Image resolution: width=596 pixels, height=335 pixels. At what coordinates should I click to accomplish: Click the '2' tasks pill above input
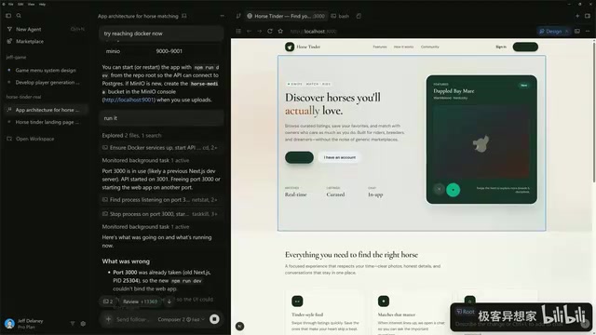[x=108, y=301]
